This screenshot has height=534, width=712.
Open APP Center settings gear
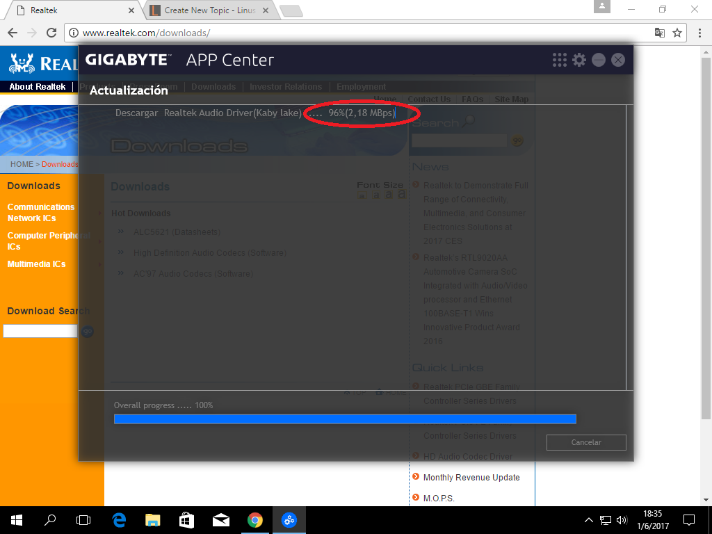pos(579,60)
